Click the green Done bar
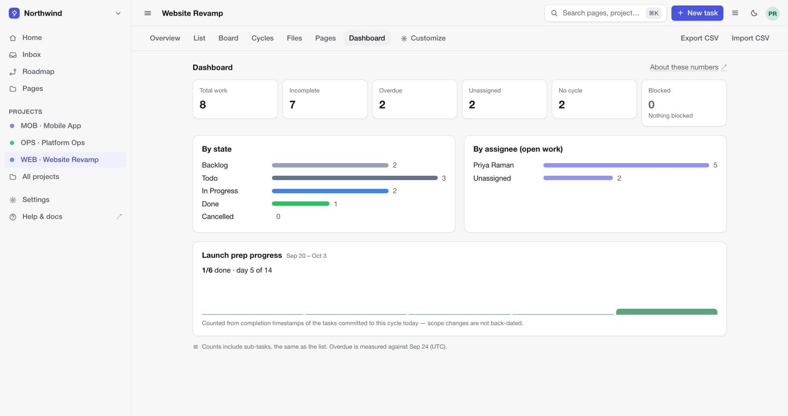 click(x=300, y=204)
